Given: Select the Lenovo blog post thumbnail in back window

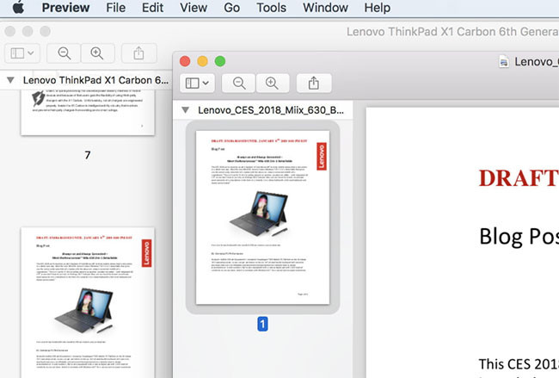Looking at the screenshot, I should point(87,303).
